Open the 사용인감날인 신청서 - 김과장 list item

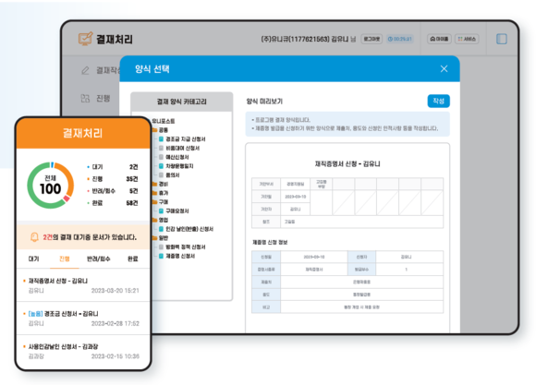point(83,352)
